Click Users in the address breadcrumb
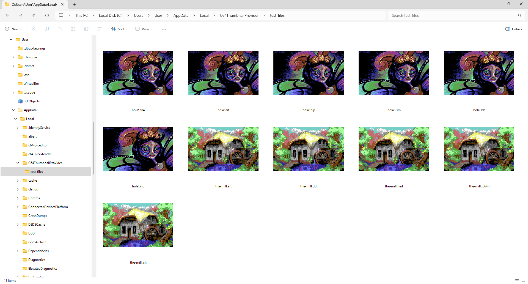Image resolution: width=528 pixels, height=284 pixels. (138, 15)
